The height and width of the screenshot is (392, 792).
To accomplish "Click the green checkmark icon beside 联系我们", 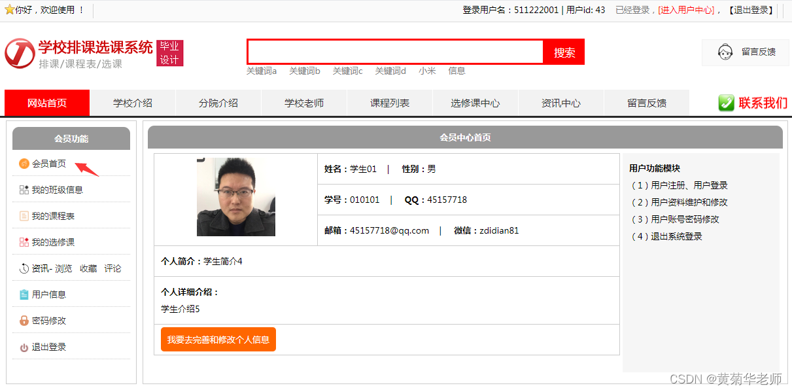I will (x=726, y=103).
